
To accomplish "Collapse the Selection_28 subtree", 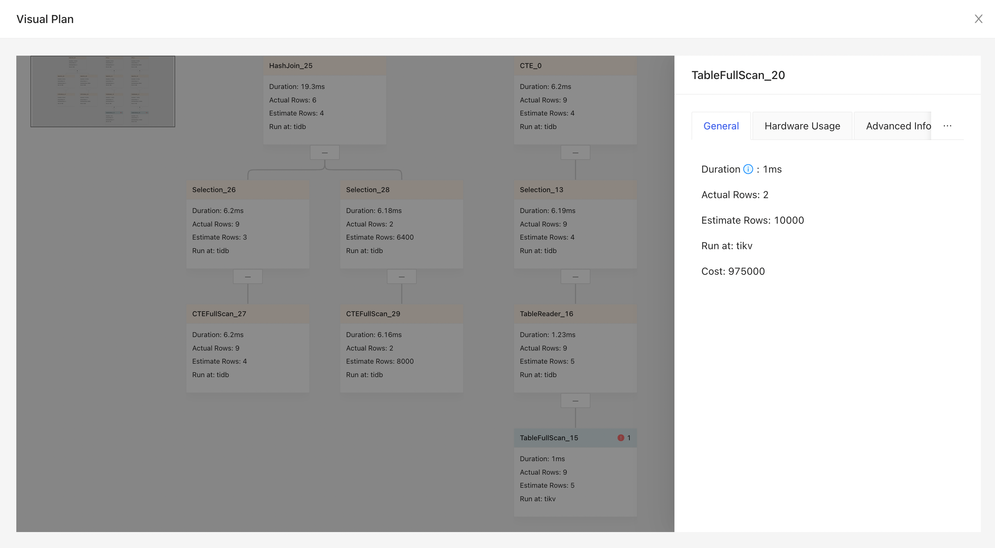I will point(401,276).
